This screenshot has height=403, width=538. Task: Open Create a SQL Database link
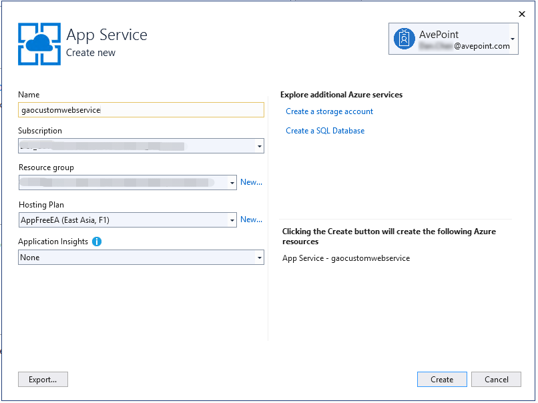coord(325,130)
